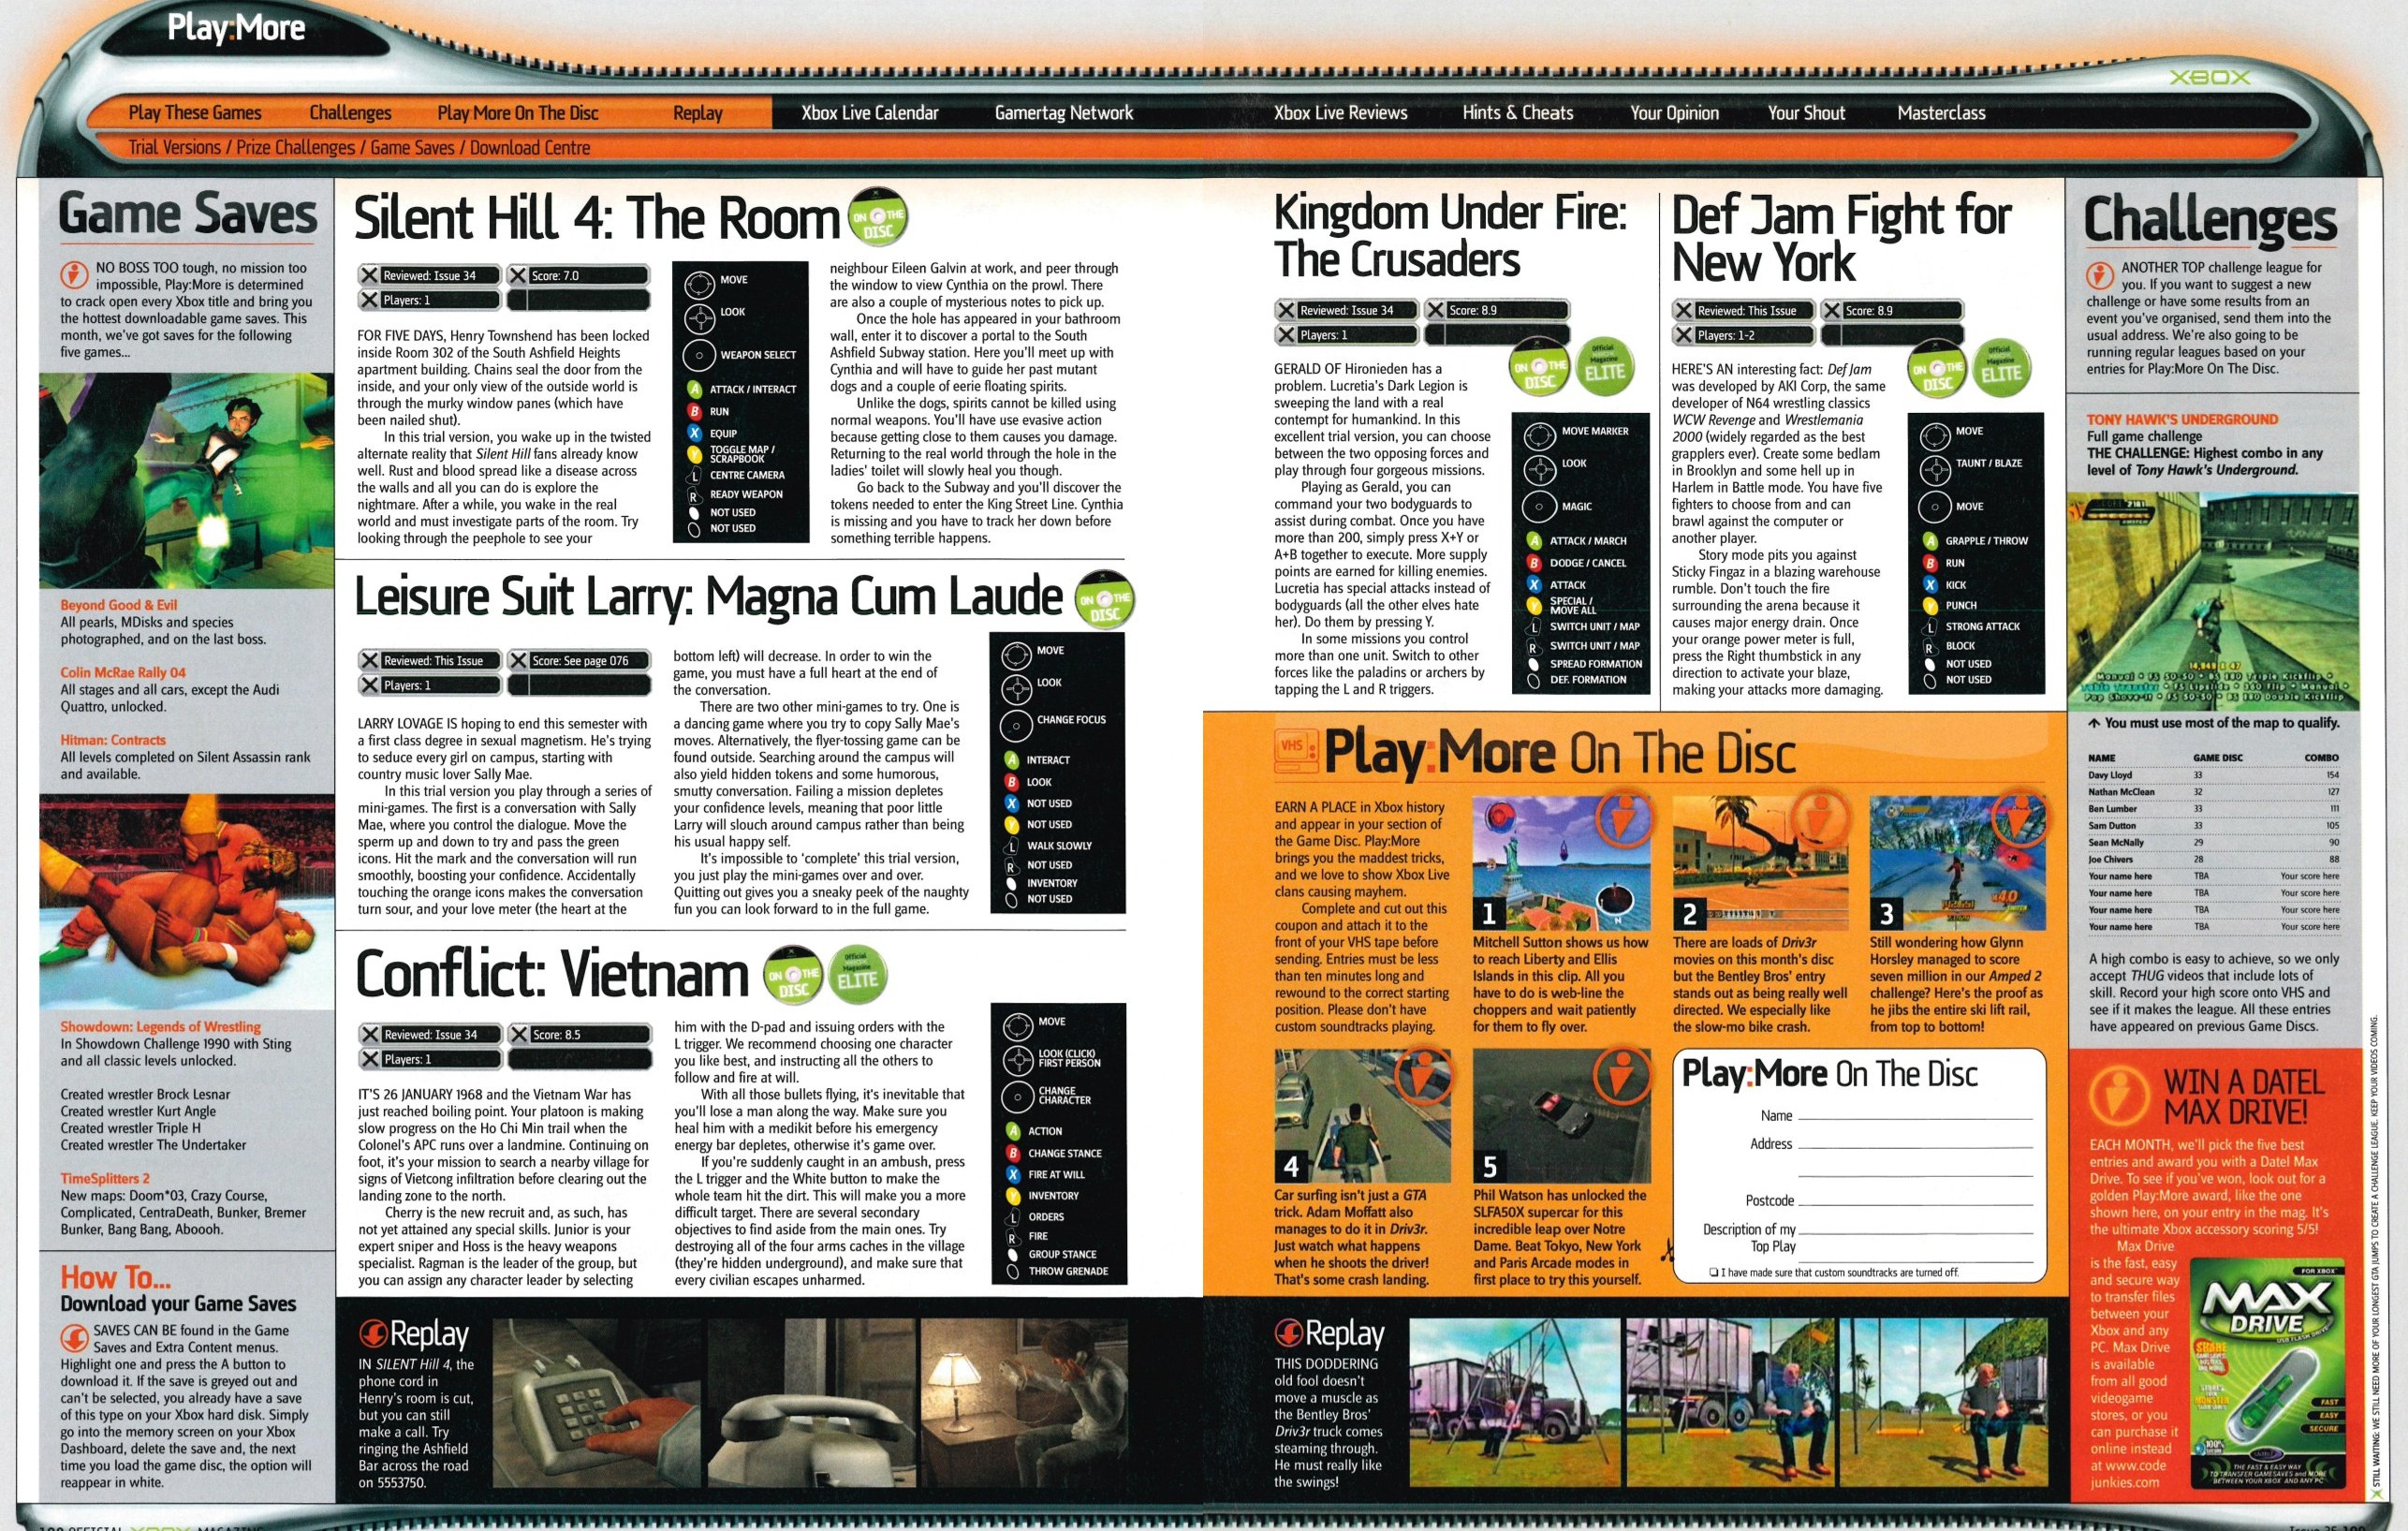
Task: Click the Score: 7.0 box under Silent Hill 4
Action: pyautogui.click(x=579, y=275)
